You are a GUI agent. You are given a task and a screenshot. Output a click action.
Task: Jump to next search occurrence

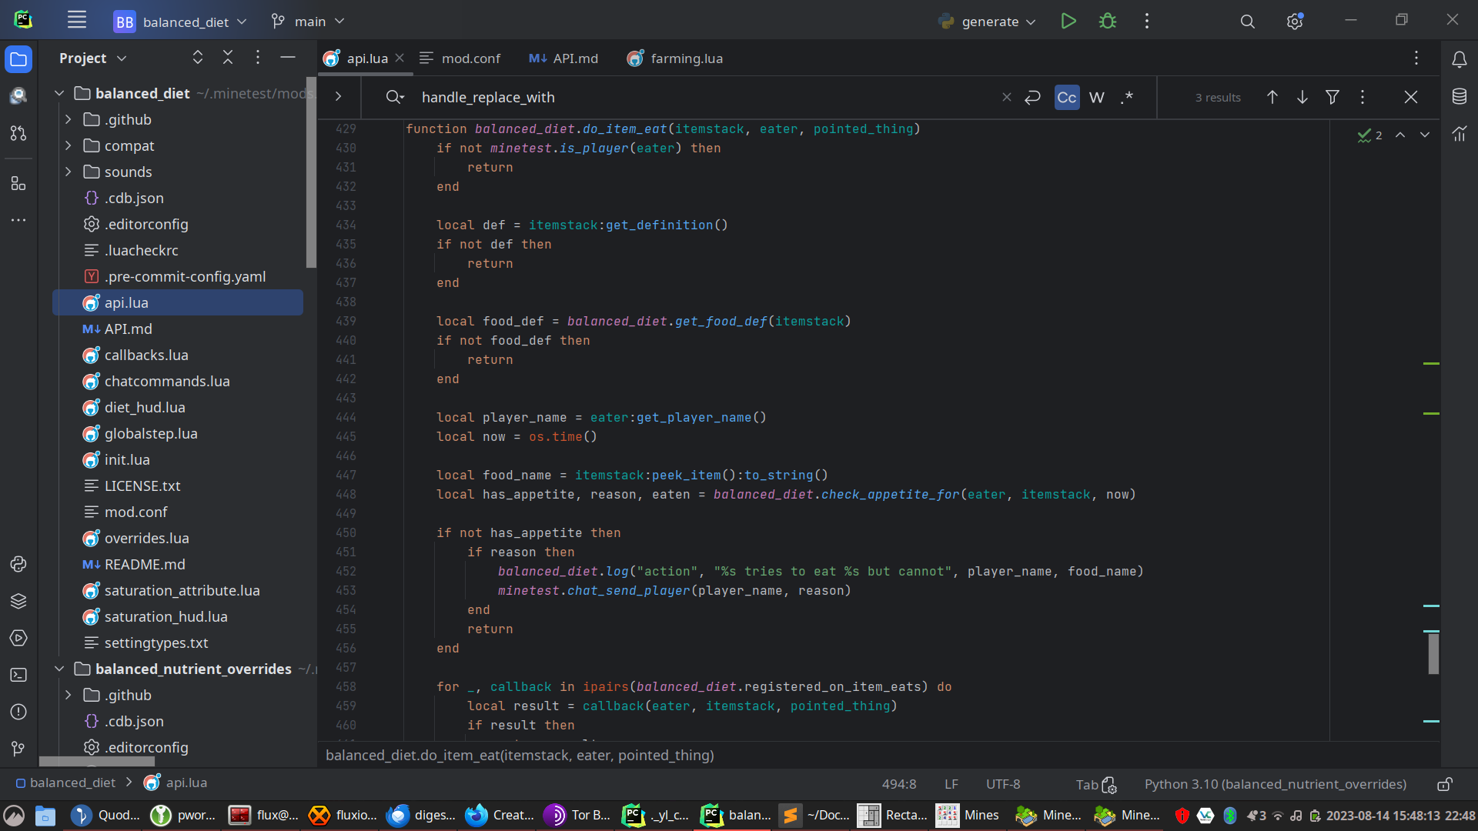tap(1302, 97)
